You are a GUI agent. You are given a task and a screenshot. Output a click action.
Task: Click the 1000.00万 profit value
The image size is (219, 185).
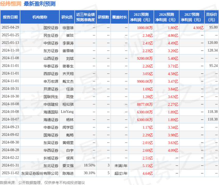(x=145, y=28)
